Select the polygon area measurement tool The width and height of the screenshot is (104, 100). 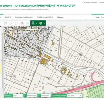coord(16,23)
